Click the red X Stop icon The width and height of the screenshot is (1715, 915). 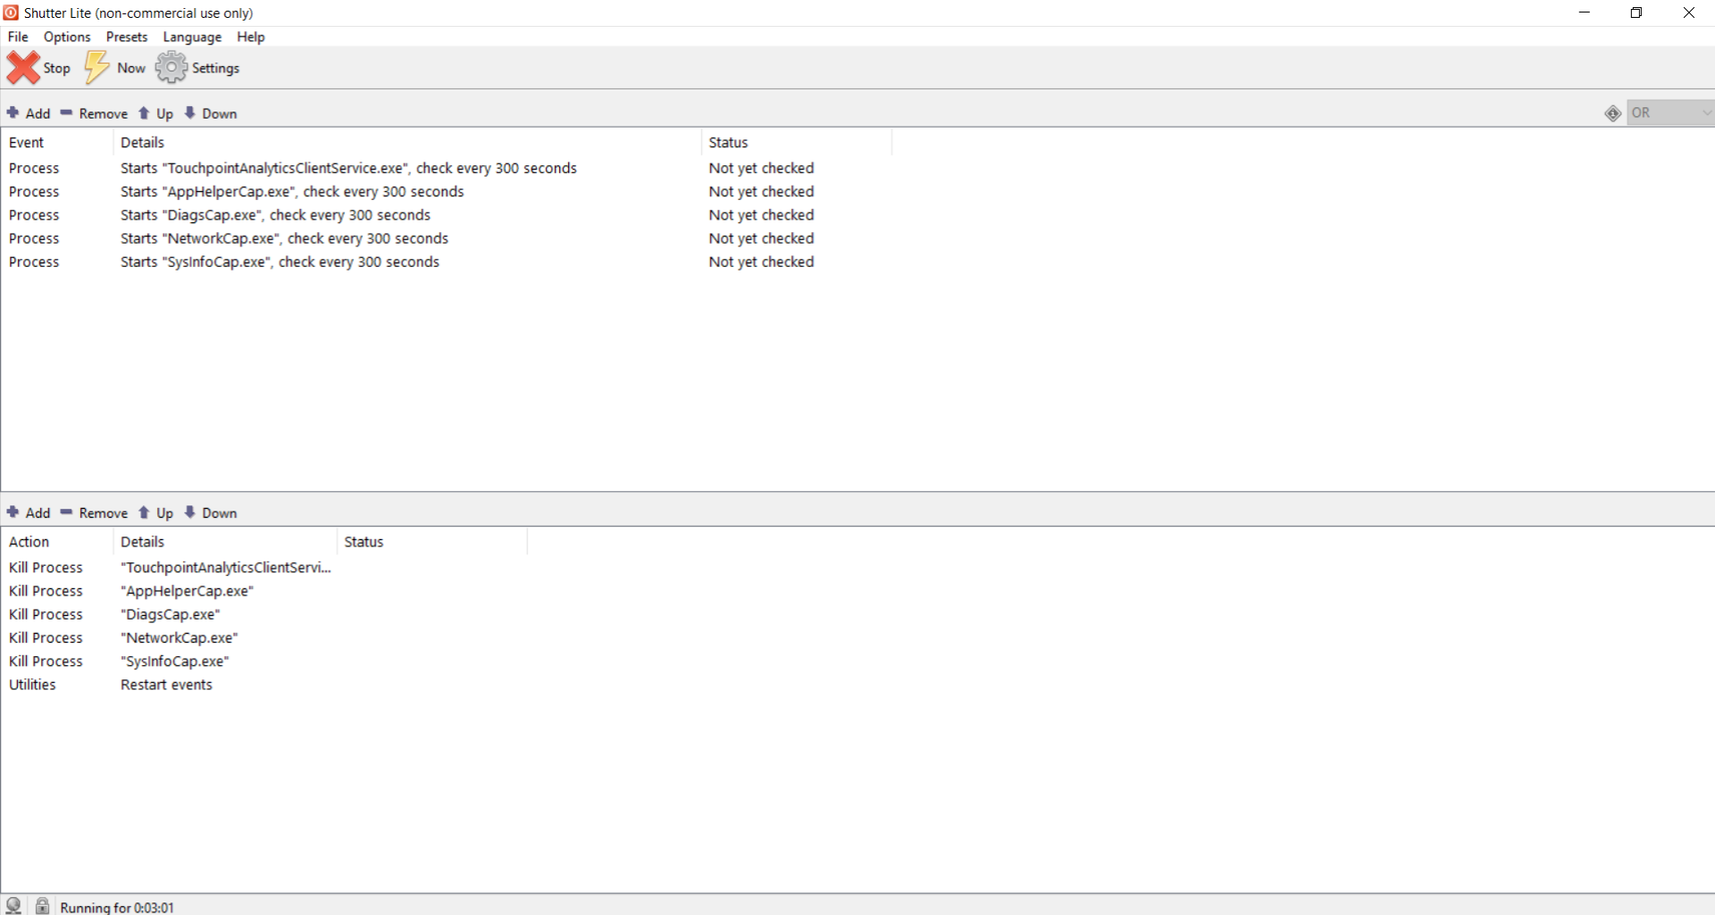[23, 68]
